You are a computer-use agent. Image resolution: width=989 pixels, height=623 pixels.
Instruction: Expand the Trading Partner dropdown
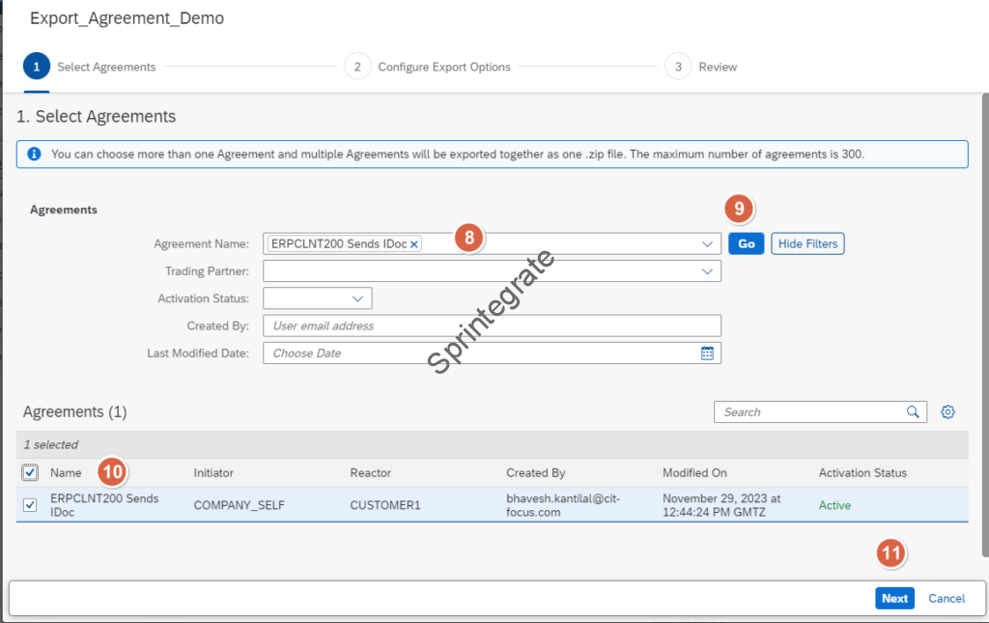tap(707, 272)
